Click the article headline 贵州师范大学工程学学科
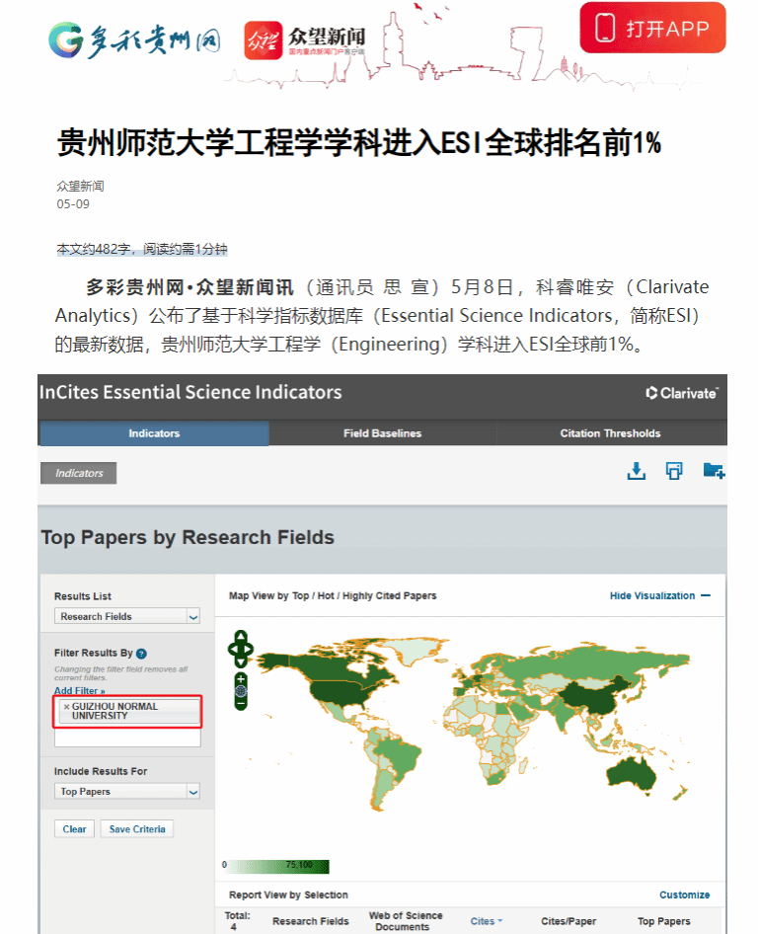This screenshot has width=758, height=934. pyautogui.click(x=358, y=143)
